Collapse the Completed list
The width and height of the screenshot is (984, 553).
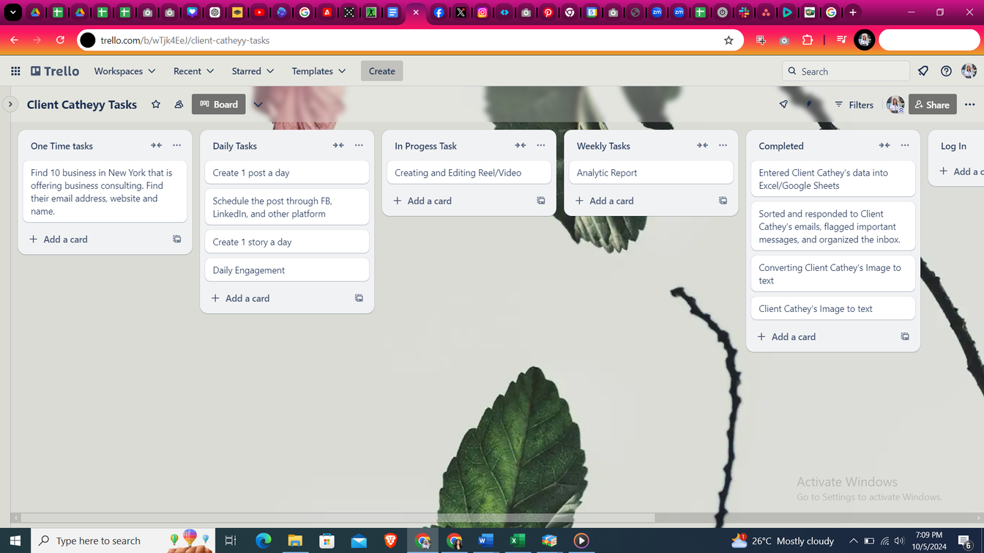(x=884, y=146)
